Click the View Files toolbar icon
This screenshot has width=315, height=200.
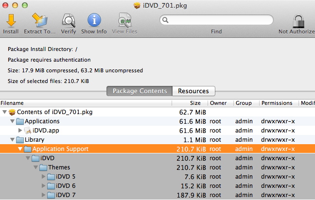click(x=124, y=20)
